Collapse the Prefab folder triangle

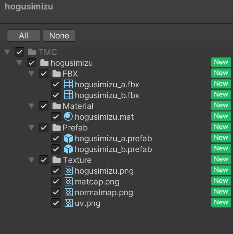[31, 127]
